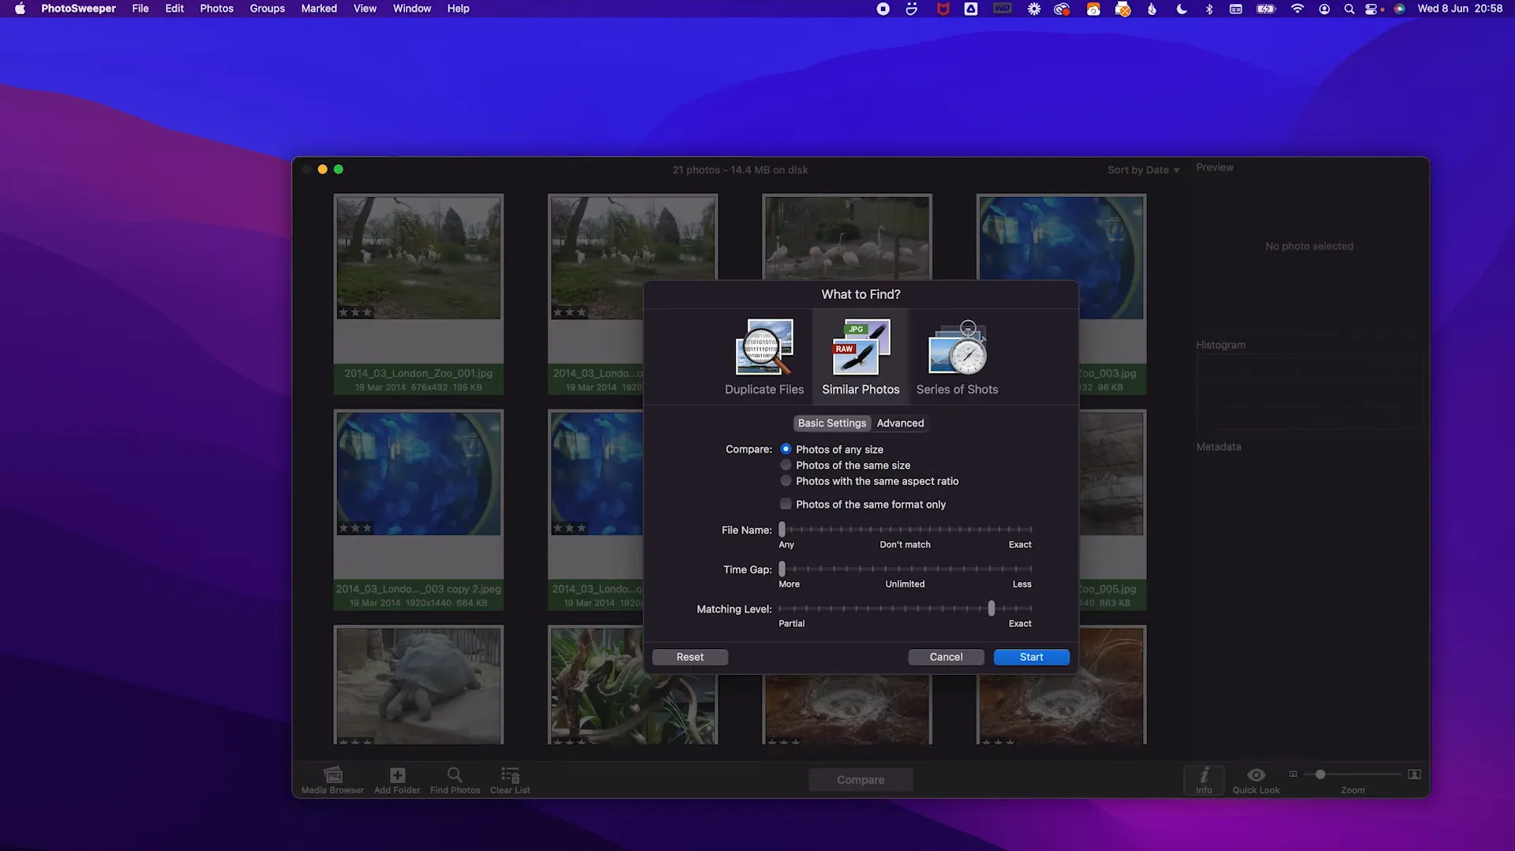Click the Reset button
The image size is (1515, 851).
click(x=690, y=657)
